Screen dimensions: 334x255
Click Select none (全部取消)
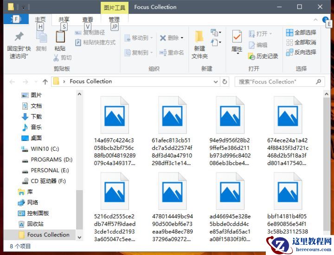[x=301, y=42]
